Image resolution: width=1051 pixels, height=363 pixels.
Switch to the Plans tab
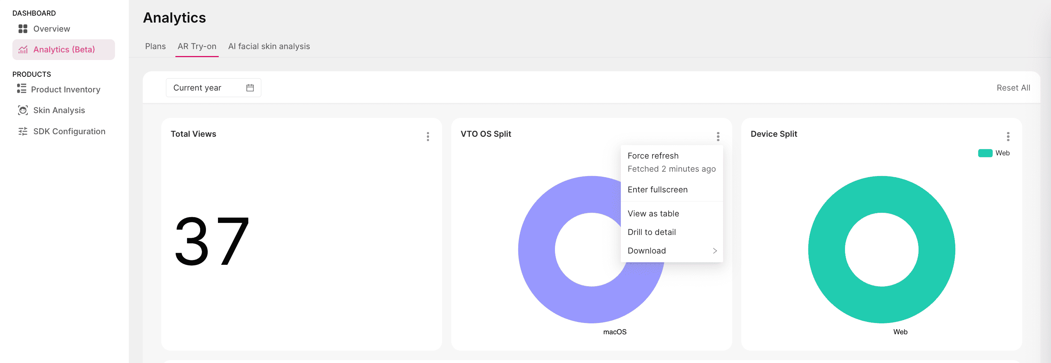pos(155,47)
